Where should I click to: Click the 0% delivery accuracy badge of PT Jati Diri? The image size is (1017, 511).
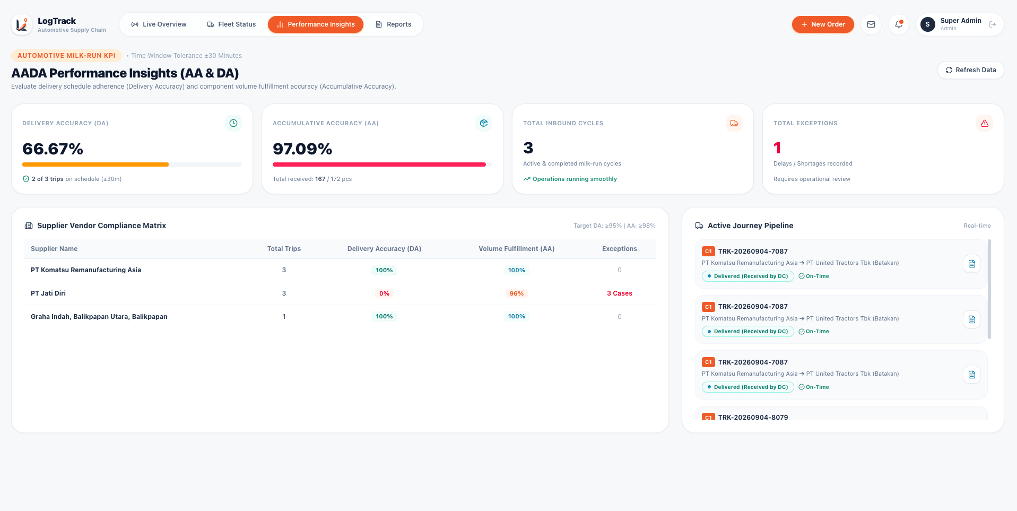click(384, 293)
